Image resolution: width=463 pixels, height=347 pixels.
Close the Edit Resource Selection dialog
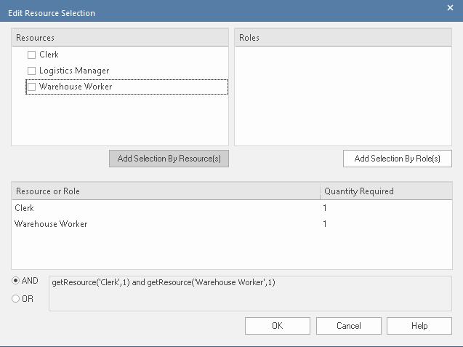pos(449,9)
